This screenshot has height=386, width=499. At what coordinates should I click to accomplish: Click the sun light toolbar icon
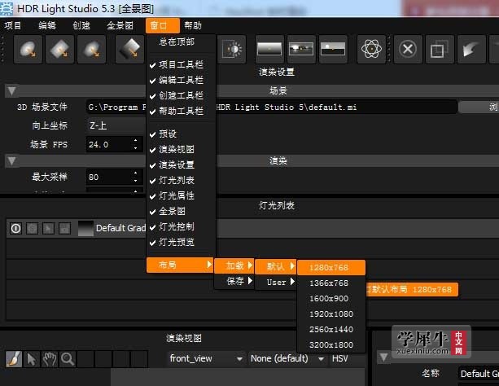click(232, 50)
